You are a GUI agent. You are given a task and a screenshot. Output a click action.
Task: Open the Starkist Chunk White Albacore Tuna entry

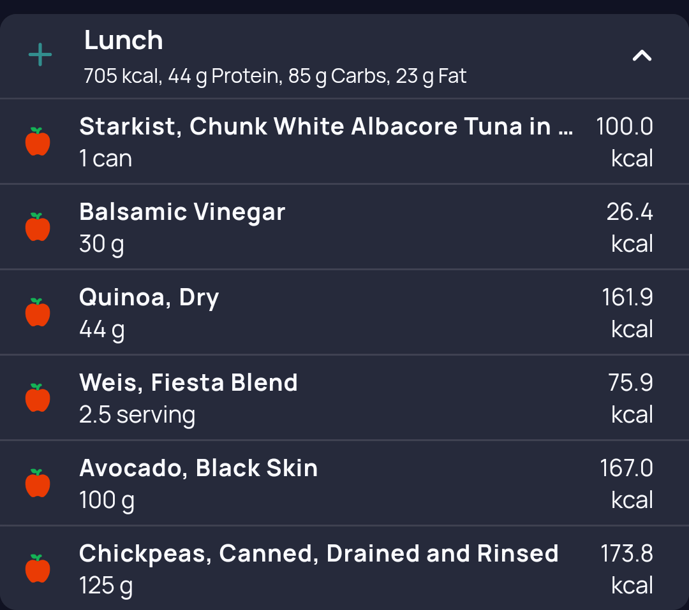click(x=325, y=127)
